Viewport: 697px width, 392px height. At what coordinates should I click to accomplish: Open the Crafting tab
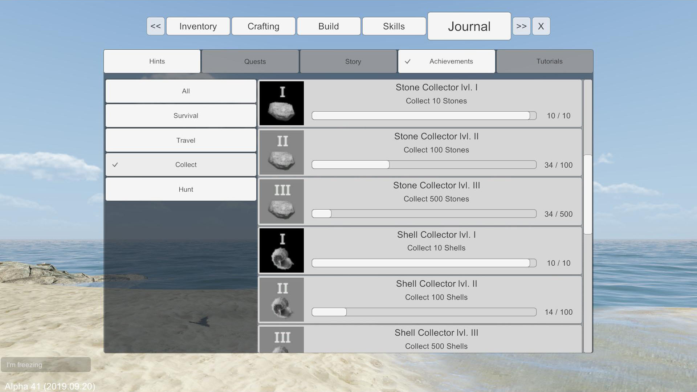tap(264, 26)
